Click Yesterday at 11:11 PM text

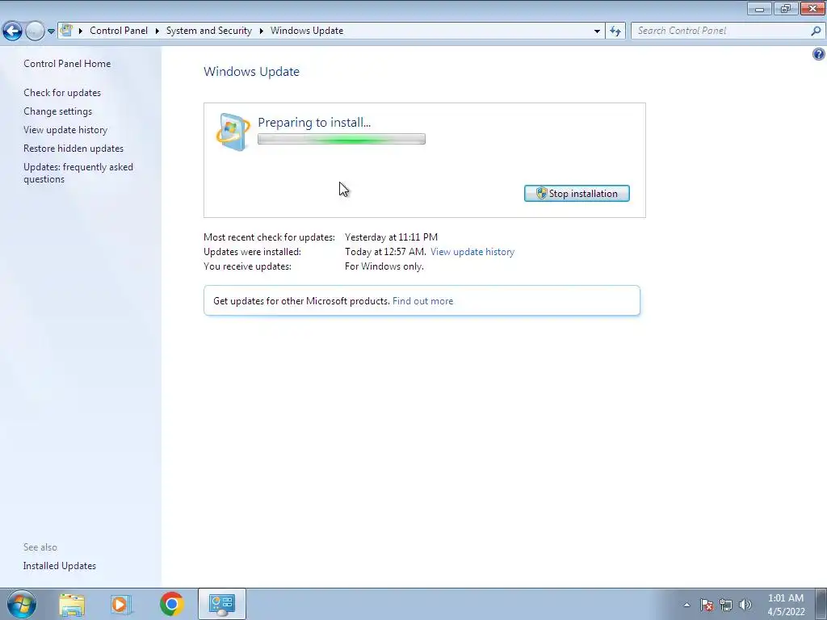click(392, 237)
